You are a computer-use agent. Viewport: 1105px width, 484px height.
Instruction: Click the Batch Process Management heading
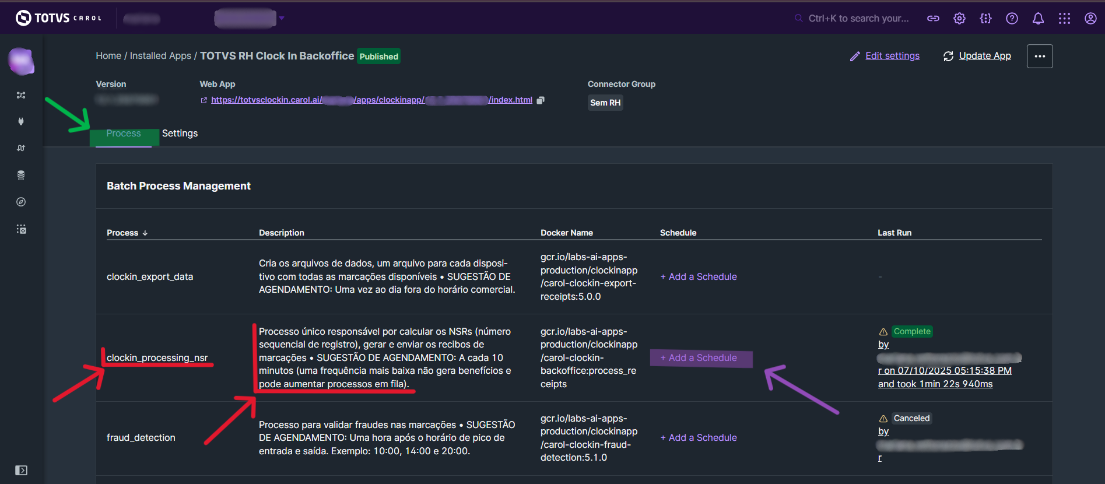[178, 186]
